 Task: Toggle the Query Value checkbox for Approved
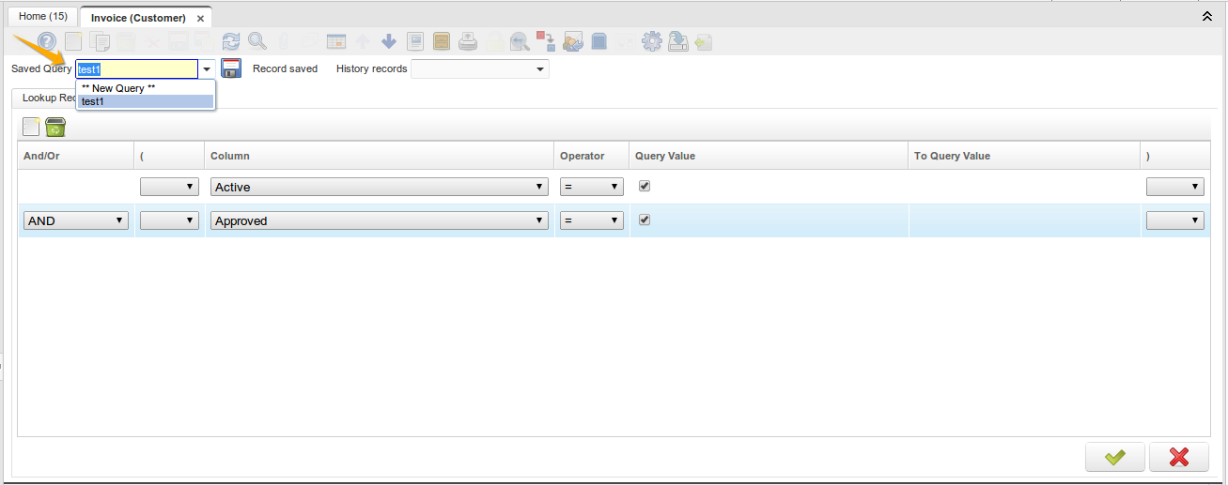click(644, 220)
